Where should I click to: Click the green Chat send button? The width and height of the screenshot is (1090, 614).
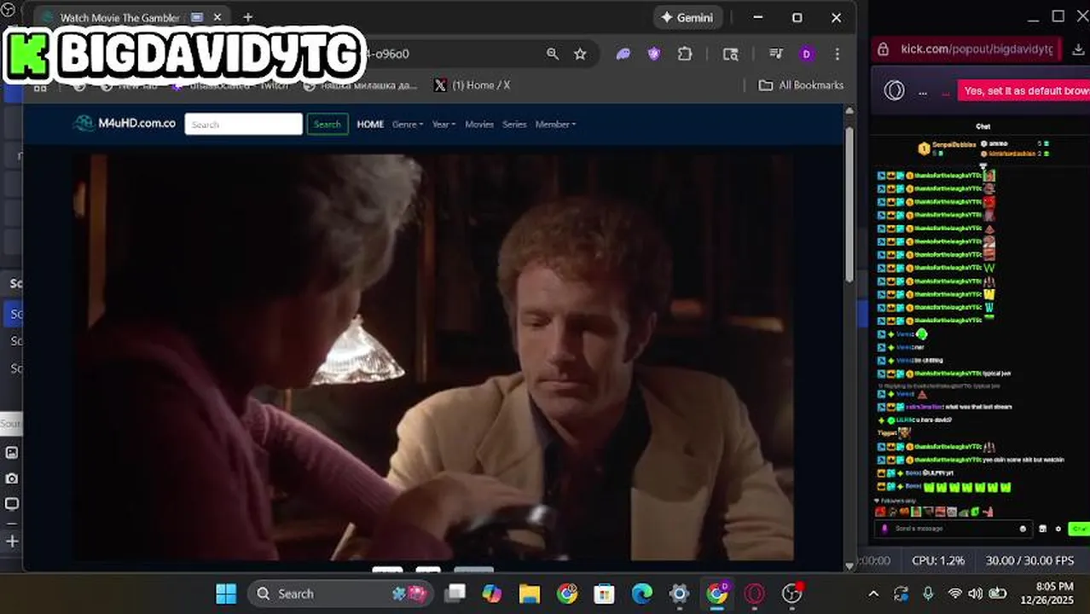[x=1080, y=529]
